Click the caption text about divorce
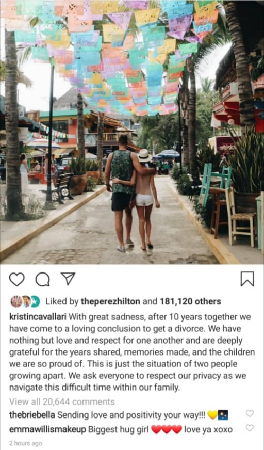Screen dimensions: 264x450 pos(130,352)
